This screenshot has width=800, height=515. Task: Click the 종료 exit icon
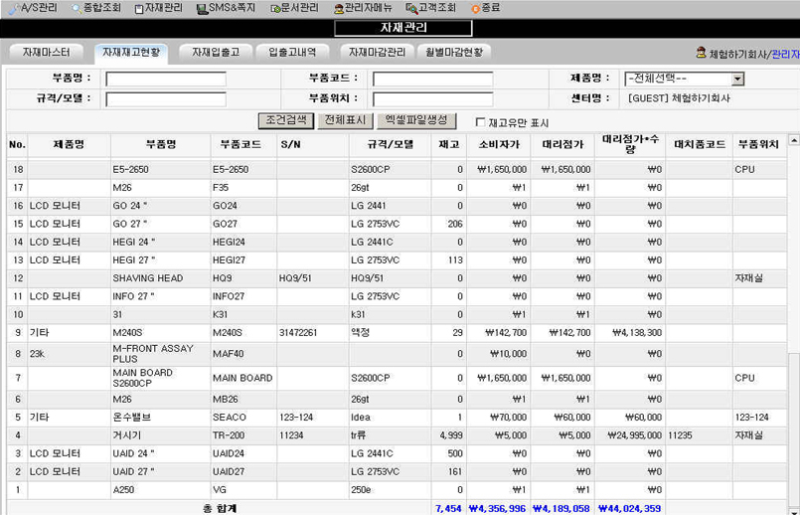(475, 8)
